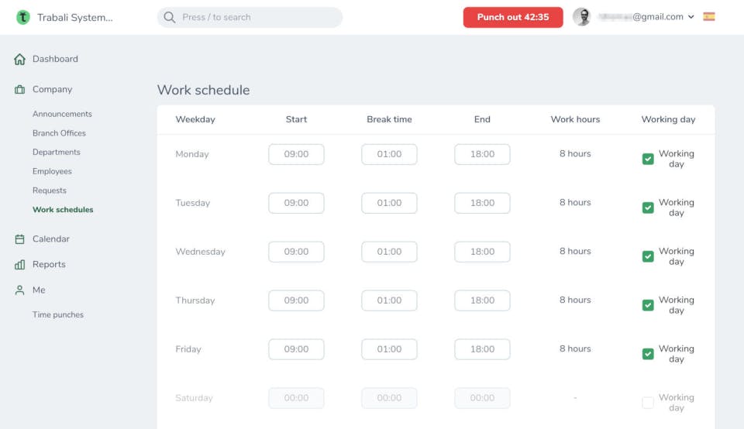The height and width of the screenshot is (429, 744).
Task: Expand the account email dropdown arrow
Action: point(691,17)
